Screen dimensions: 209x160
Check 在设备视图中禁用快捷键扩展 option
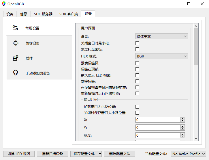coord(137,87)
